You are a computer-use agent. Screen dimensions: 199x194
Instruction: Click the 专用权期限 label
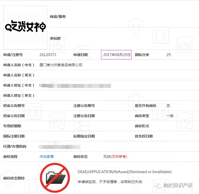(12, 126)
